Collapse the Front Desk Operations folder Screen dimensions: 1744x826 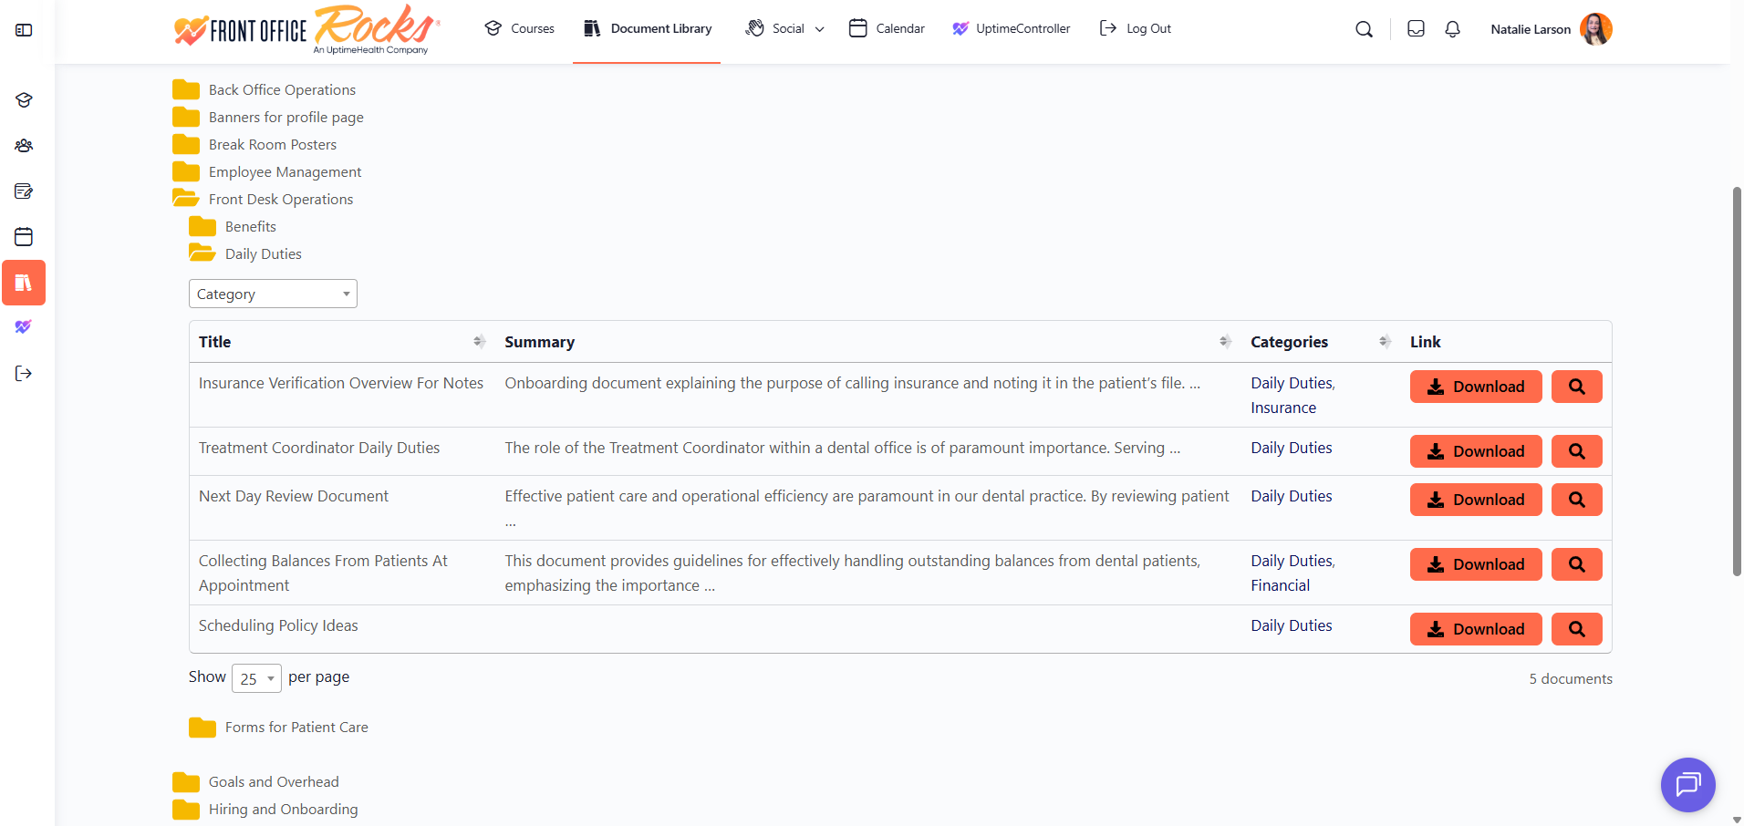tap(280, 199)
